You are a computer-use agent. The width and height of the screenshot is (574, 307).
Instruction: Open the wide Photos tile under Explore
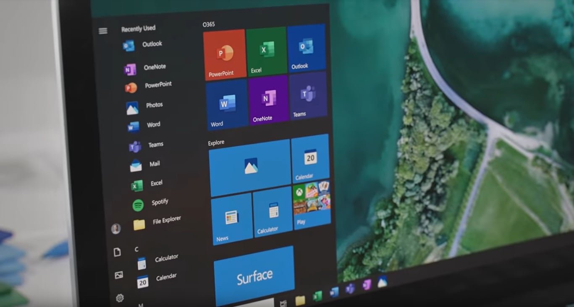250,168
